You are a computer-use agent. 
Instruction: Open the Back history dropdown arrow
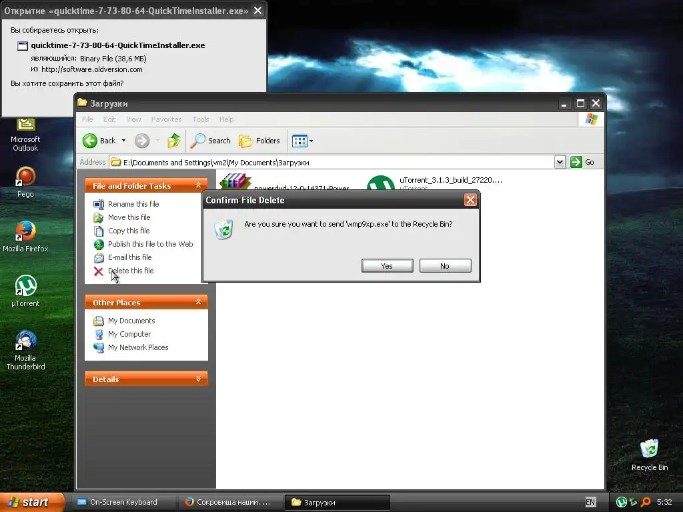coord(123,141)
